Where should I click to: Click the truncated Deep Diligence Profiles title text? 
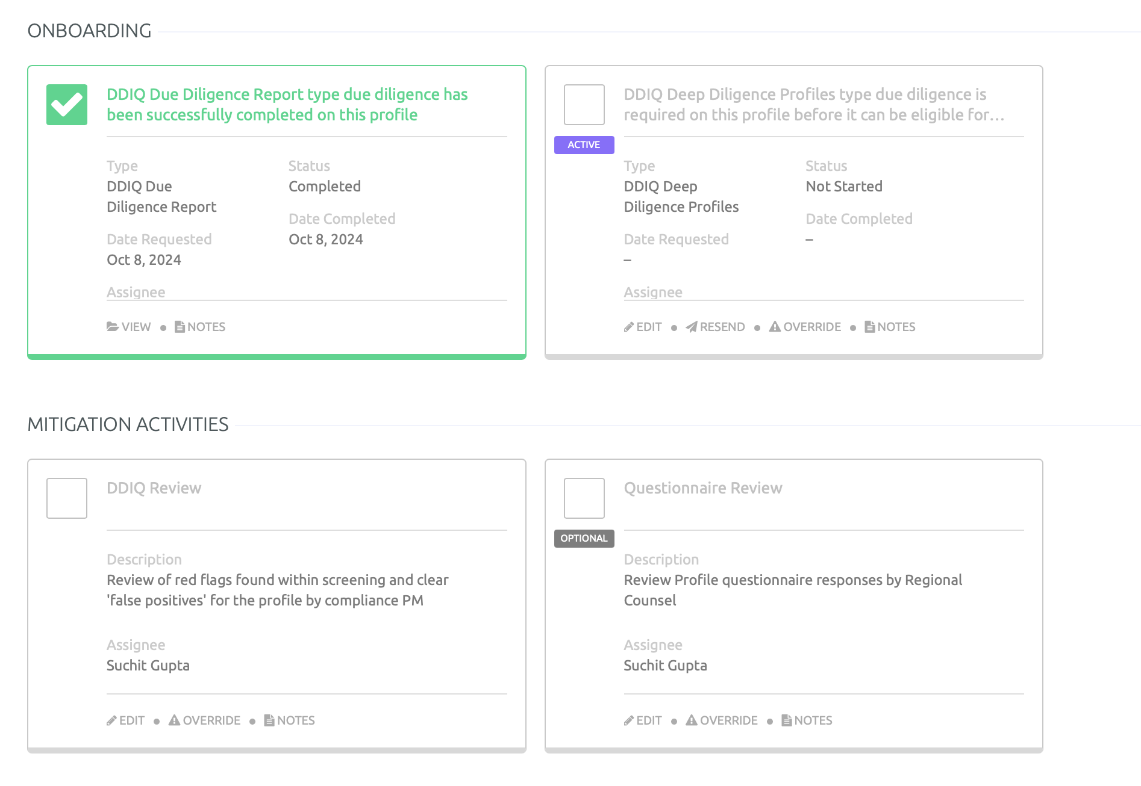[813, 105]
